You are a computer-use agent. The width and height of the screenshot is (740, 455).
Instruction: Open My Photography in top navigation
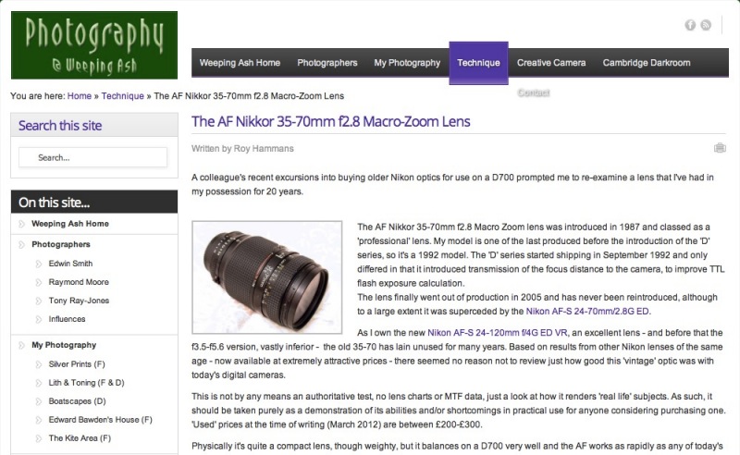(x=407, y=62)
